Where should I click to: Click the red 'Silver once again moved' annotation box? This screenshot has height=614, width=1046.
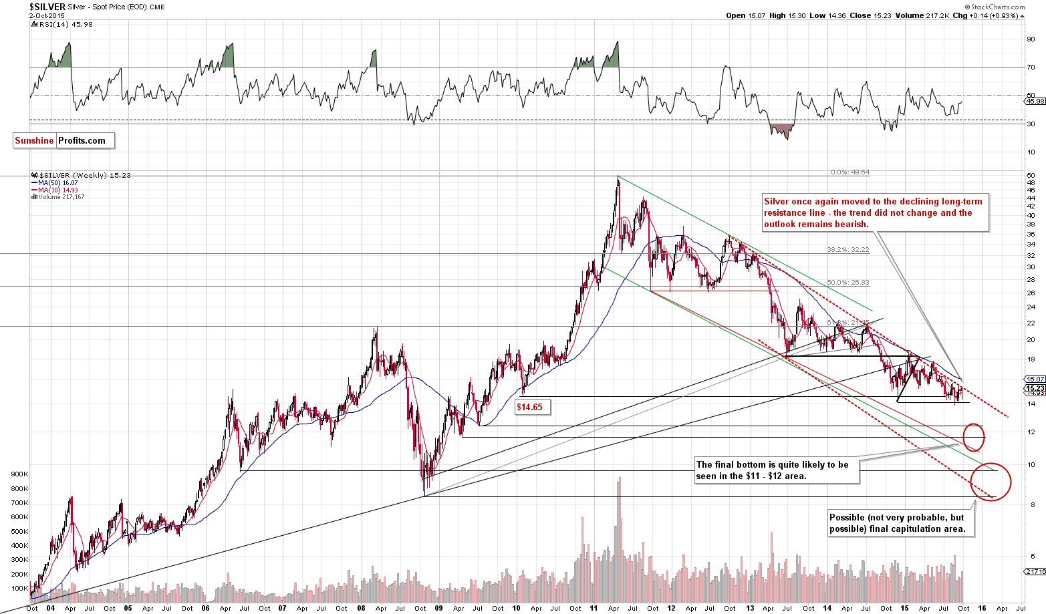click(876, 213)
